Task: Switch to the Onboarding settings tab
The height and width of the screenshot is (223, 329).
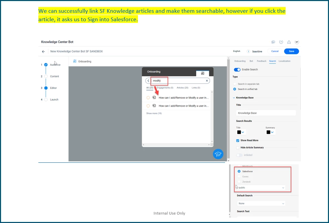Action: point(240,61)
